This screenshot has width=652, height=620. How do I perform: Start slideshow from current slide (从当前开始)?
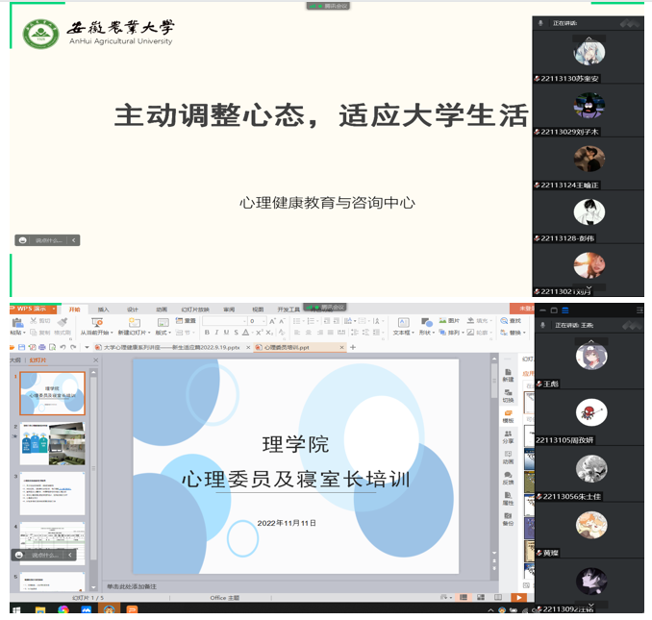[96, 325]
